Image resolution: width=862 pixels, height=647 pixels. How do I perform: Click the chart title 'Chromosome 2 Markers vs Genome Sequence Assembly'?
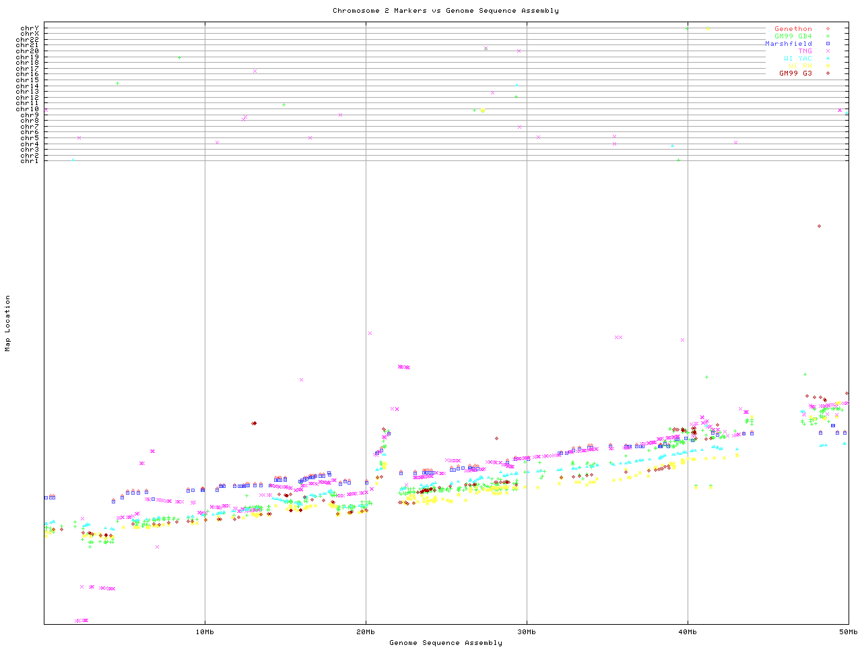coord(445,11)
